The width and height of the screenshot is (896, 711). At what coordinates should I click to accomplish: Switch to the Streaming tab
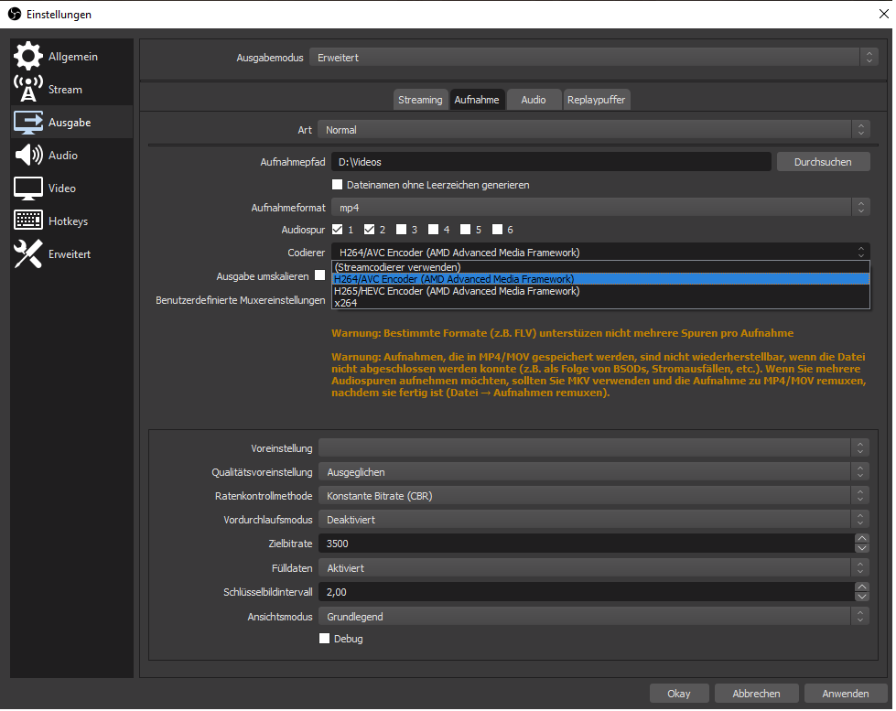(x=420, y=100)
